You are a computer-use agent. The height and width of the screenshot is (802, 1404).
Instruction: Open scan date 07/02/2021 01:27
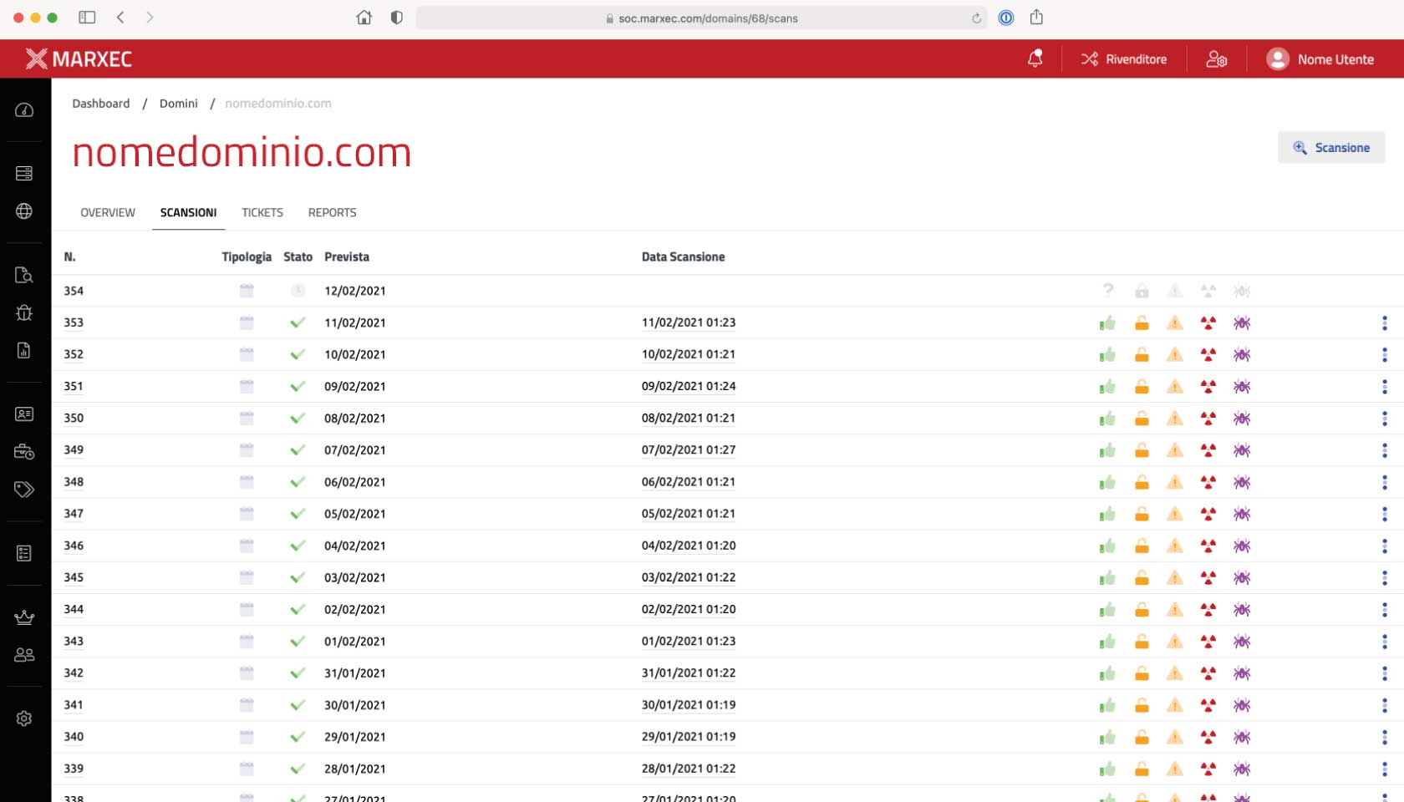689,450
